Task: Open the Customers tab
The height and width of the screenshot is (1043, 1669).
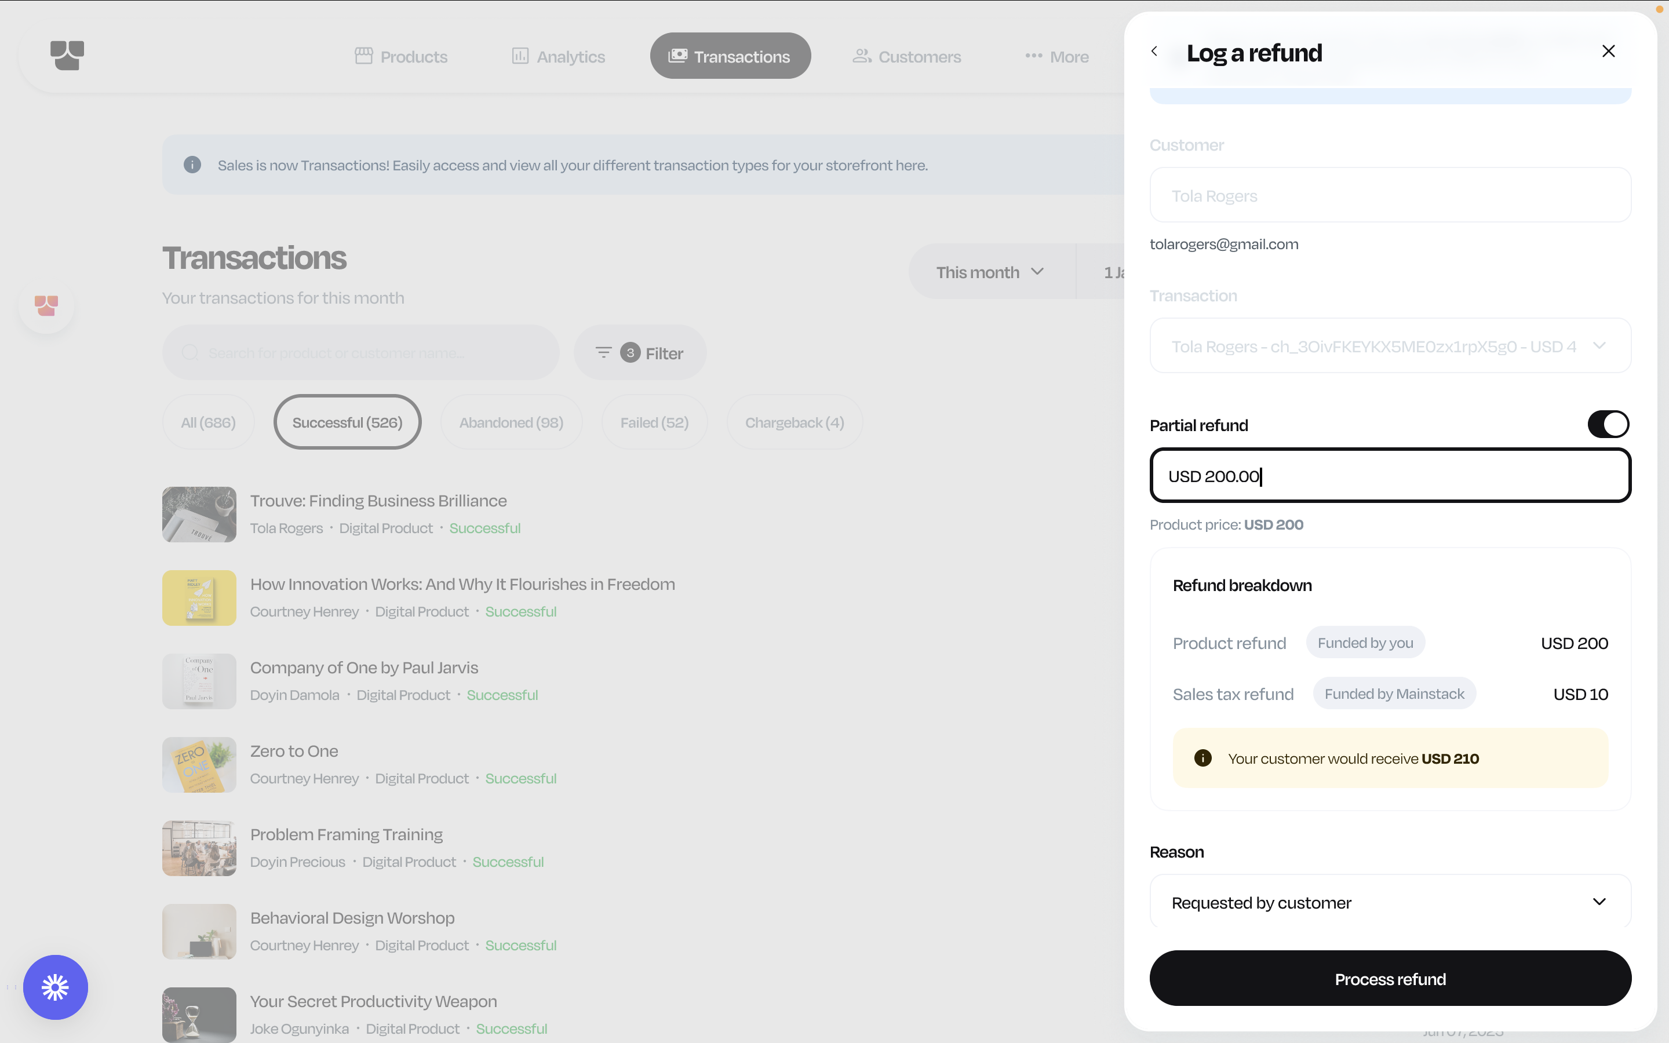Action: pos(907,57)
